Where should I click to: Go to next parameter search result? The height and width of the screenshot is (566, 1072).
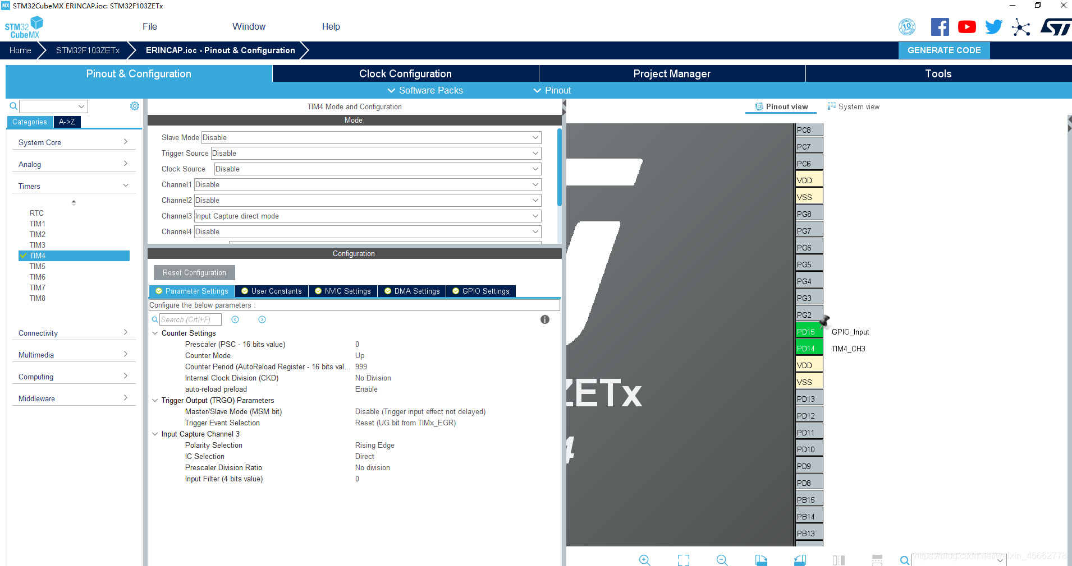pos(262,319)
